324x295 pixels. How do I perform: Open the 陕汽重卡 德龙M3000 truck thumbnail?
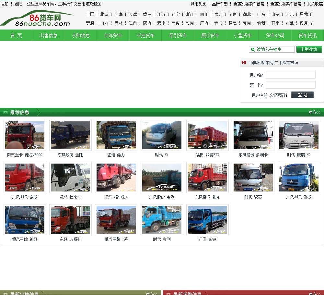click(25, 135)
